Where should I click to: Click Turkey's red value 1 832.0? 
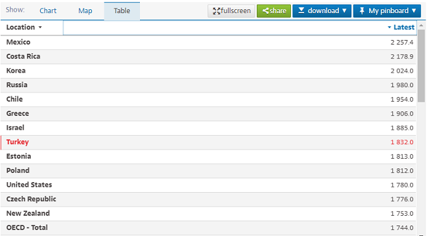(401, 142)
